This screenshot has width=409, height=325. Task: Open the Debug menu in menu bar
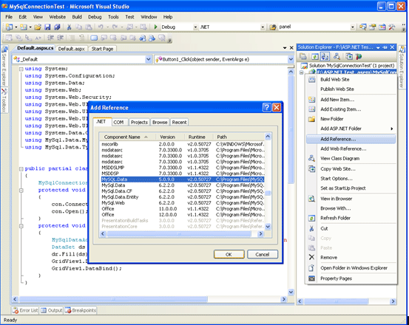(x=95, y=17)
